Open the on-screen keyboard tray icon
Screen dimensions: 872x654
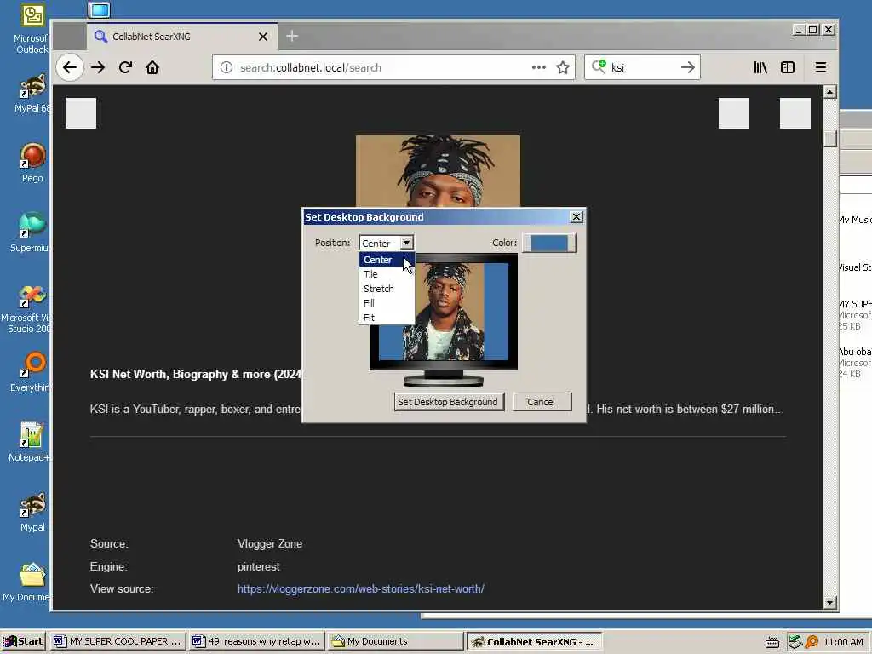pos(772,642)
